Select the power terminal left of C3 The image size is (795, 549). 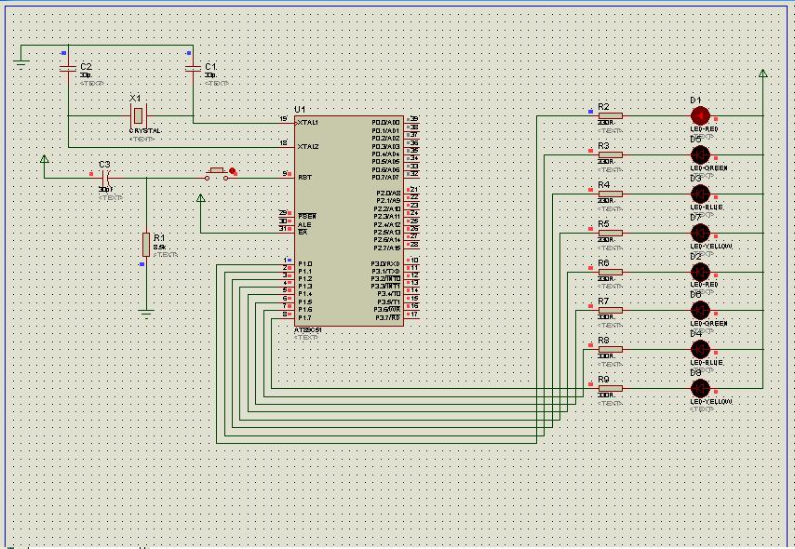[x=44, y=160]
